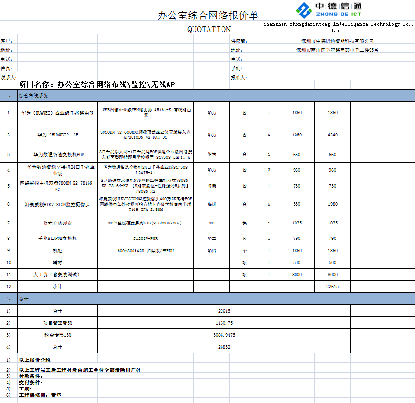
Task: Select the 人工费 (含安装调试) cell
Action: (x=57, y=275)
